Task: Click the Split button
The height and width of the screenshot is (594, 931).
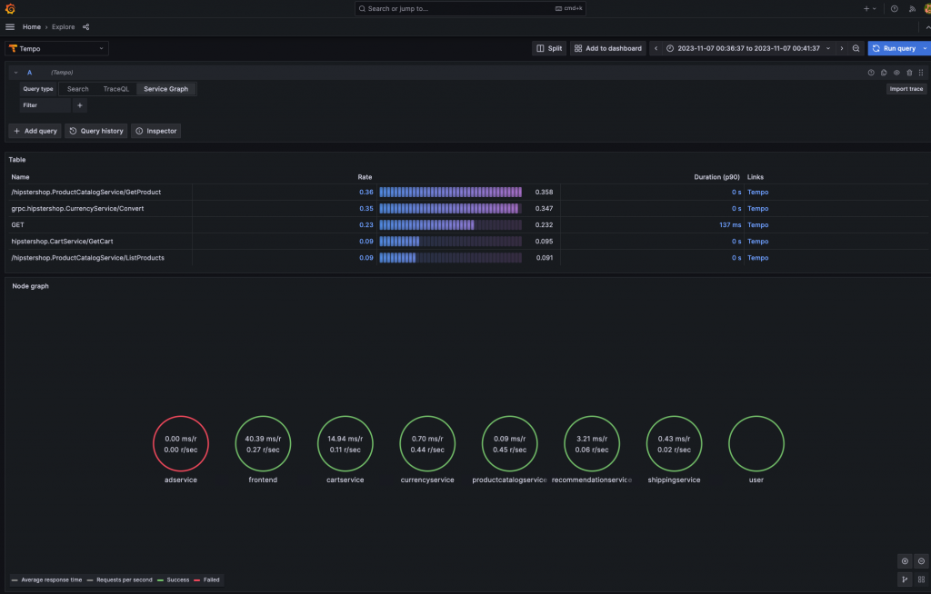Action: 549,49
